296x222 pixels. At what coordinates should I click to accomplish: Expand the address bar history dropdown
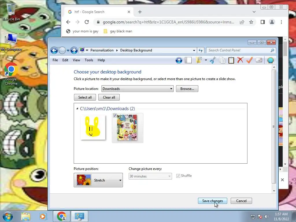[x=194, y=50]
